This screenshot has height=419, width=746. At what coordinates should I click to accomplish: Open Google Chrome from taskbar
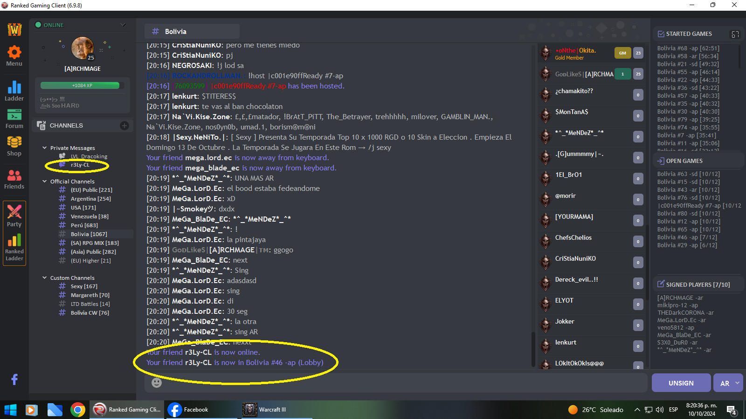(78, 410)
